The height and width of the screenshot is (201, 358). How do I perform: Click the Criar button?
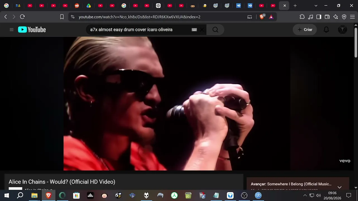tap(305, 30)
